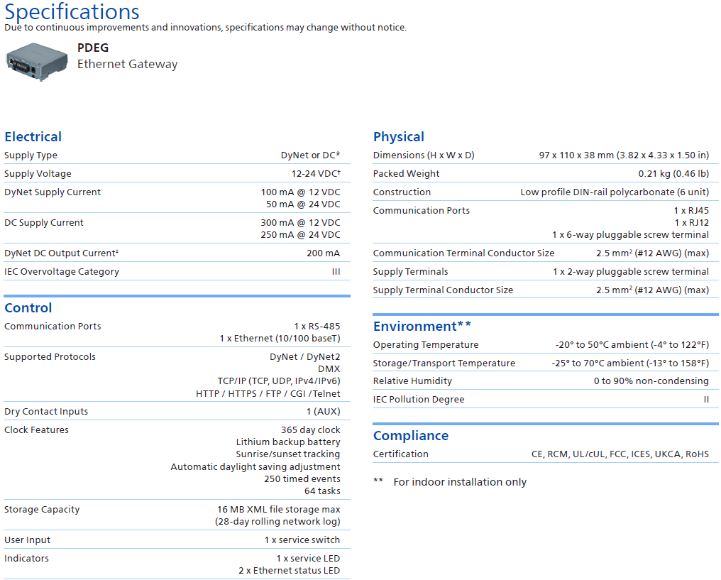Viewport: 721px width, 580px height.
Task: Select the Storage Capacity row label
Action: 42,510
